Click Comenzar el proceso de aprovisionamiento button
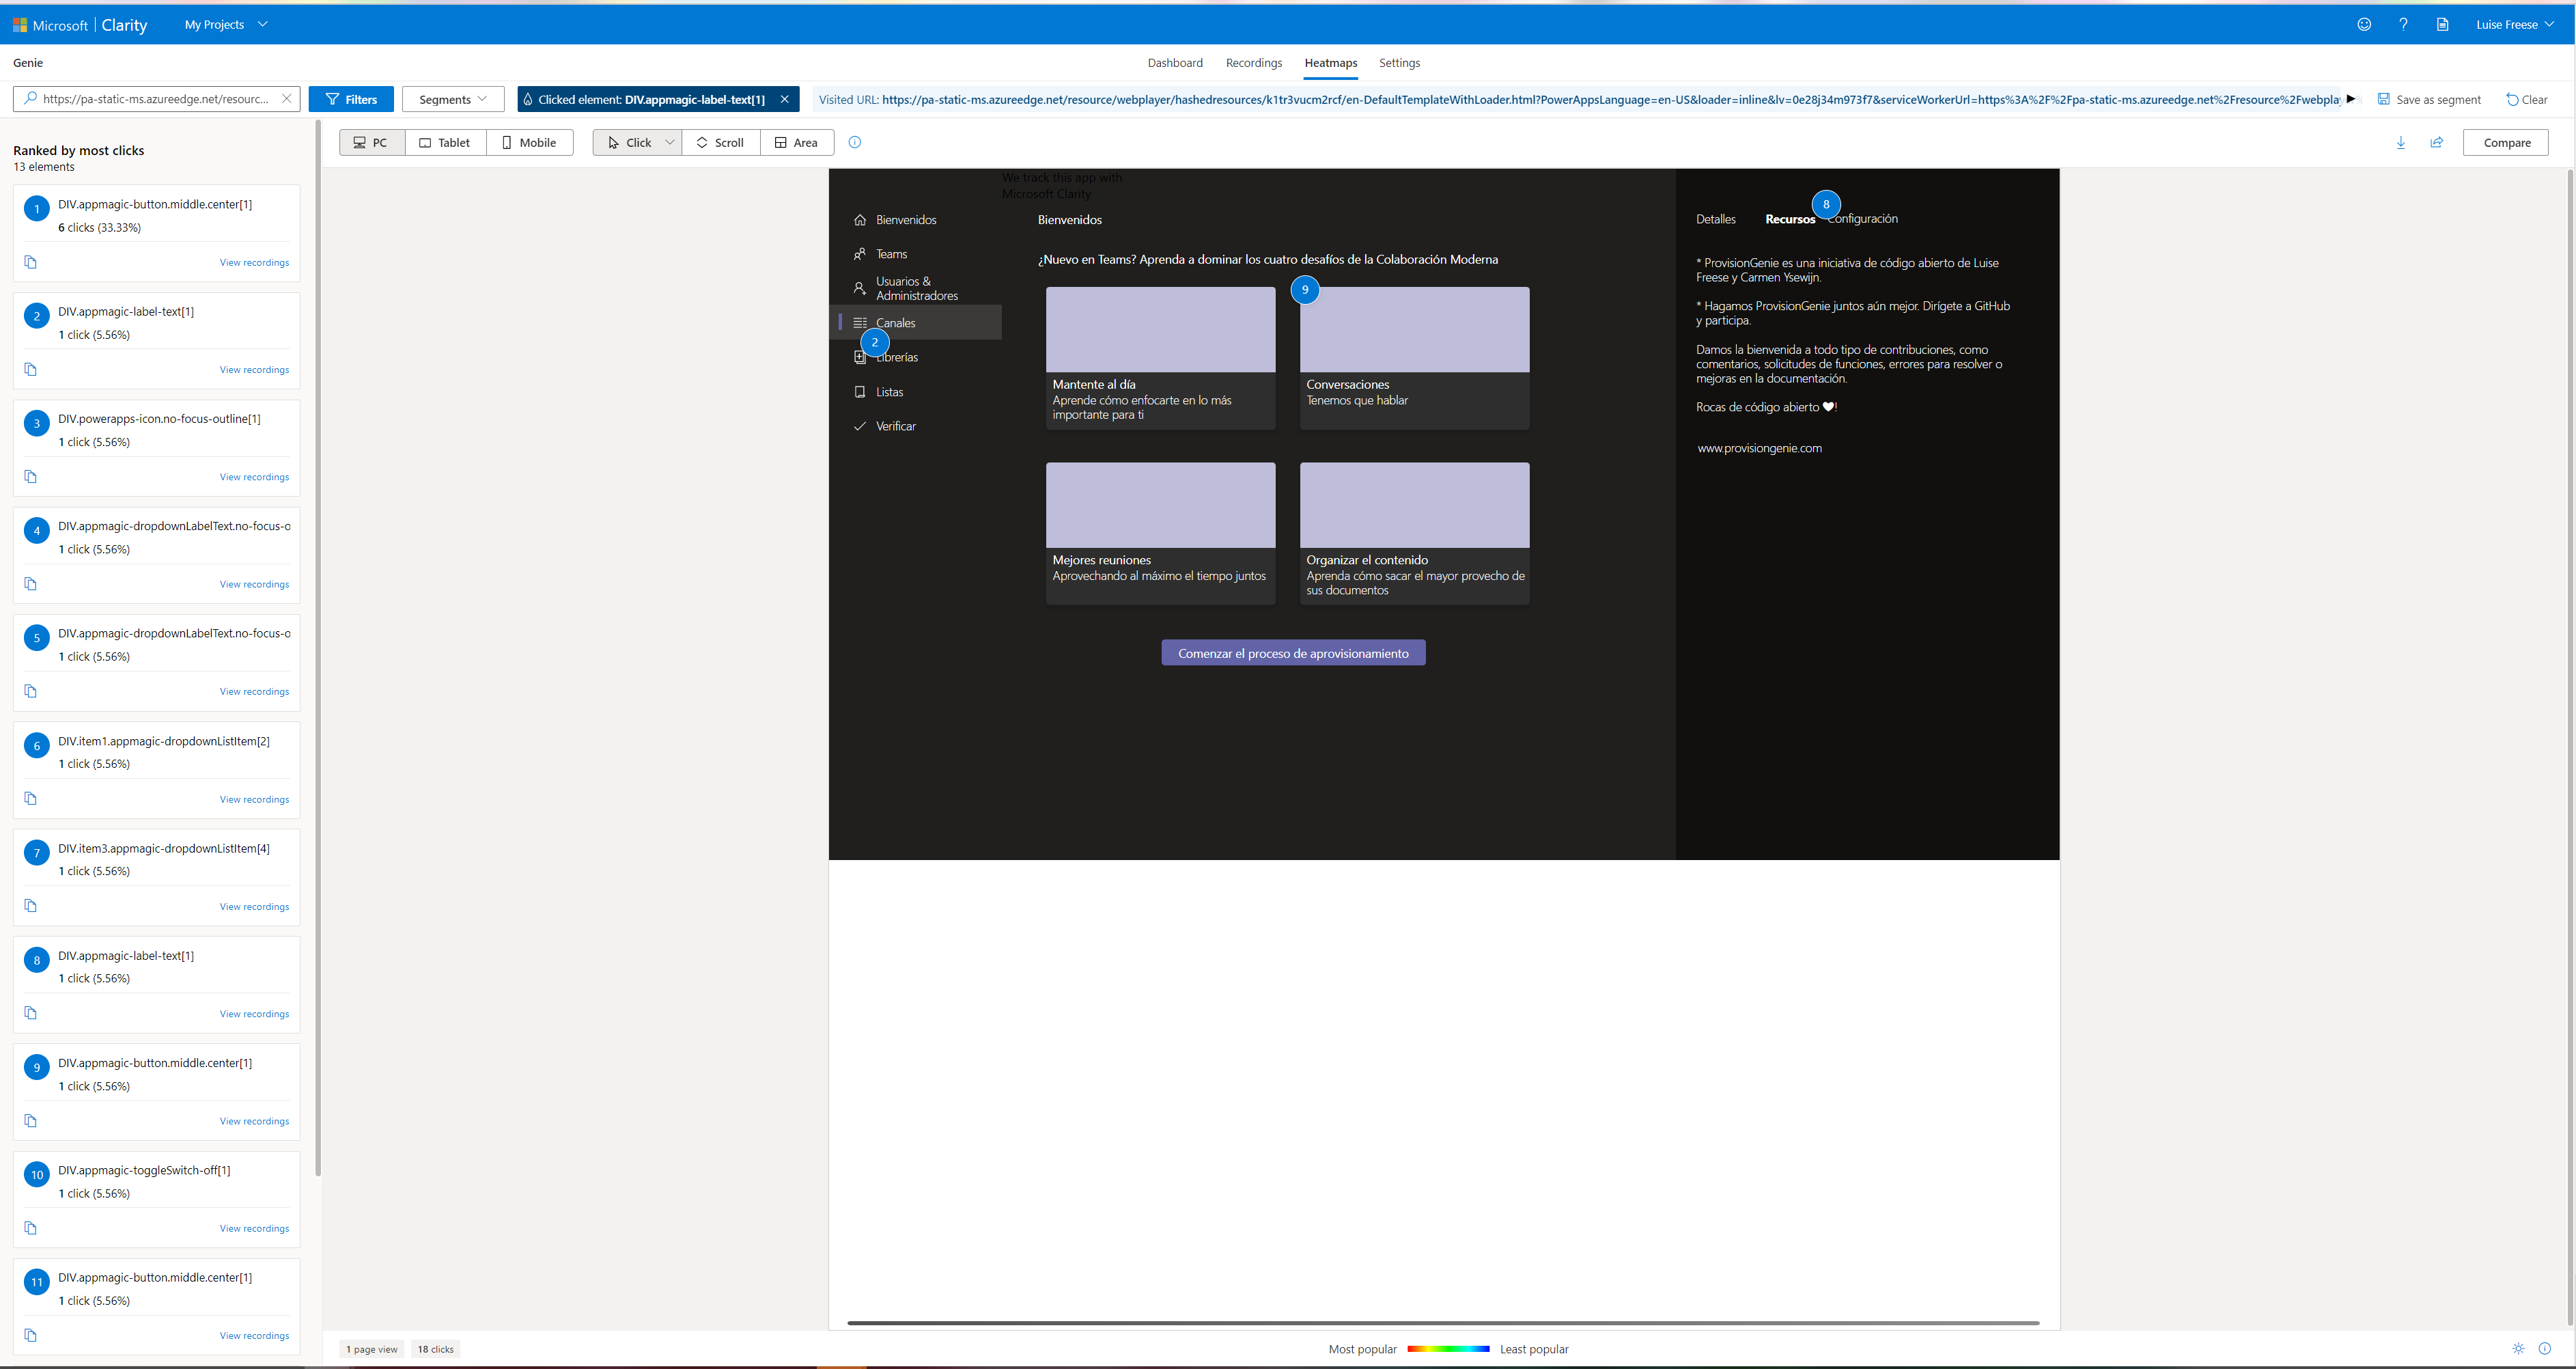The height and width of the screenshot is (1369, 2576). point(1293,653)
